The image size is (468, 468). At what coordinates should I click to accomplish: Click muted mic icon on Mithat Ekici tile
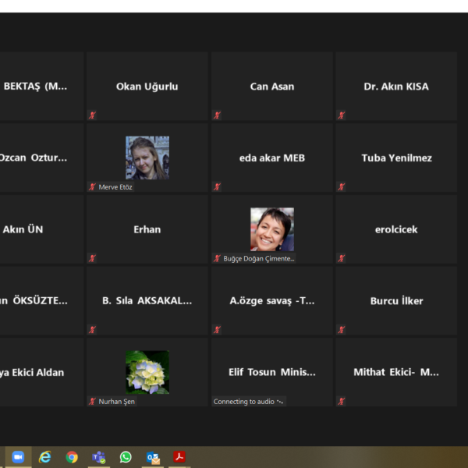(342, 402)
